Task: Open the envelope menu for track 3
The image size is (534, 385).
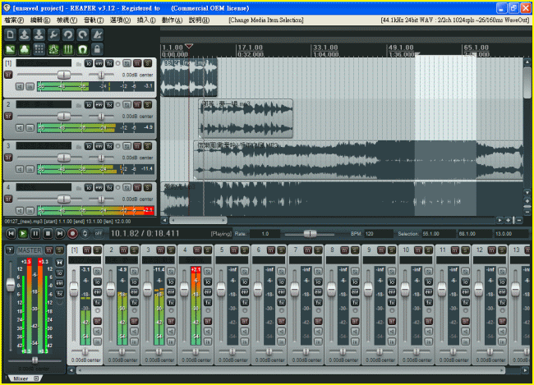Action: coord(99,145)
